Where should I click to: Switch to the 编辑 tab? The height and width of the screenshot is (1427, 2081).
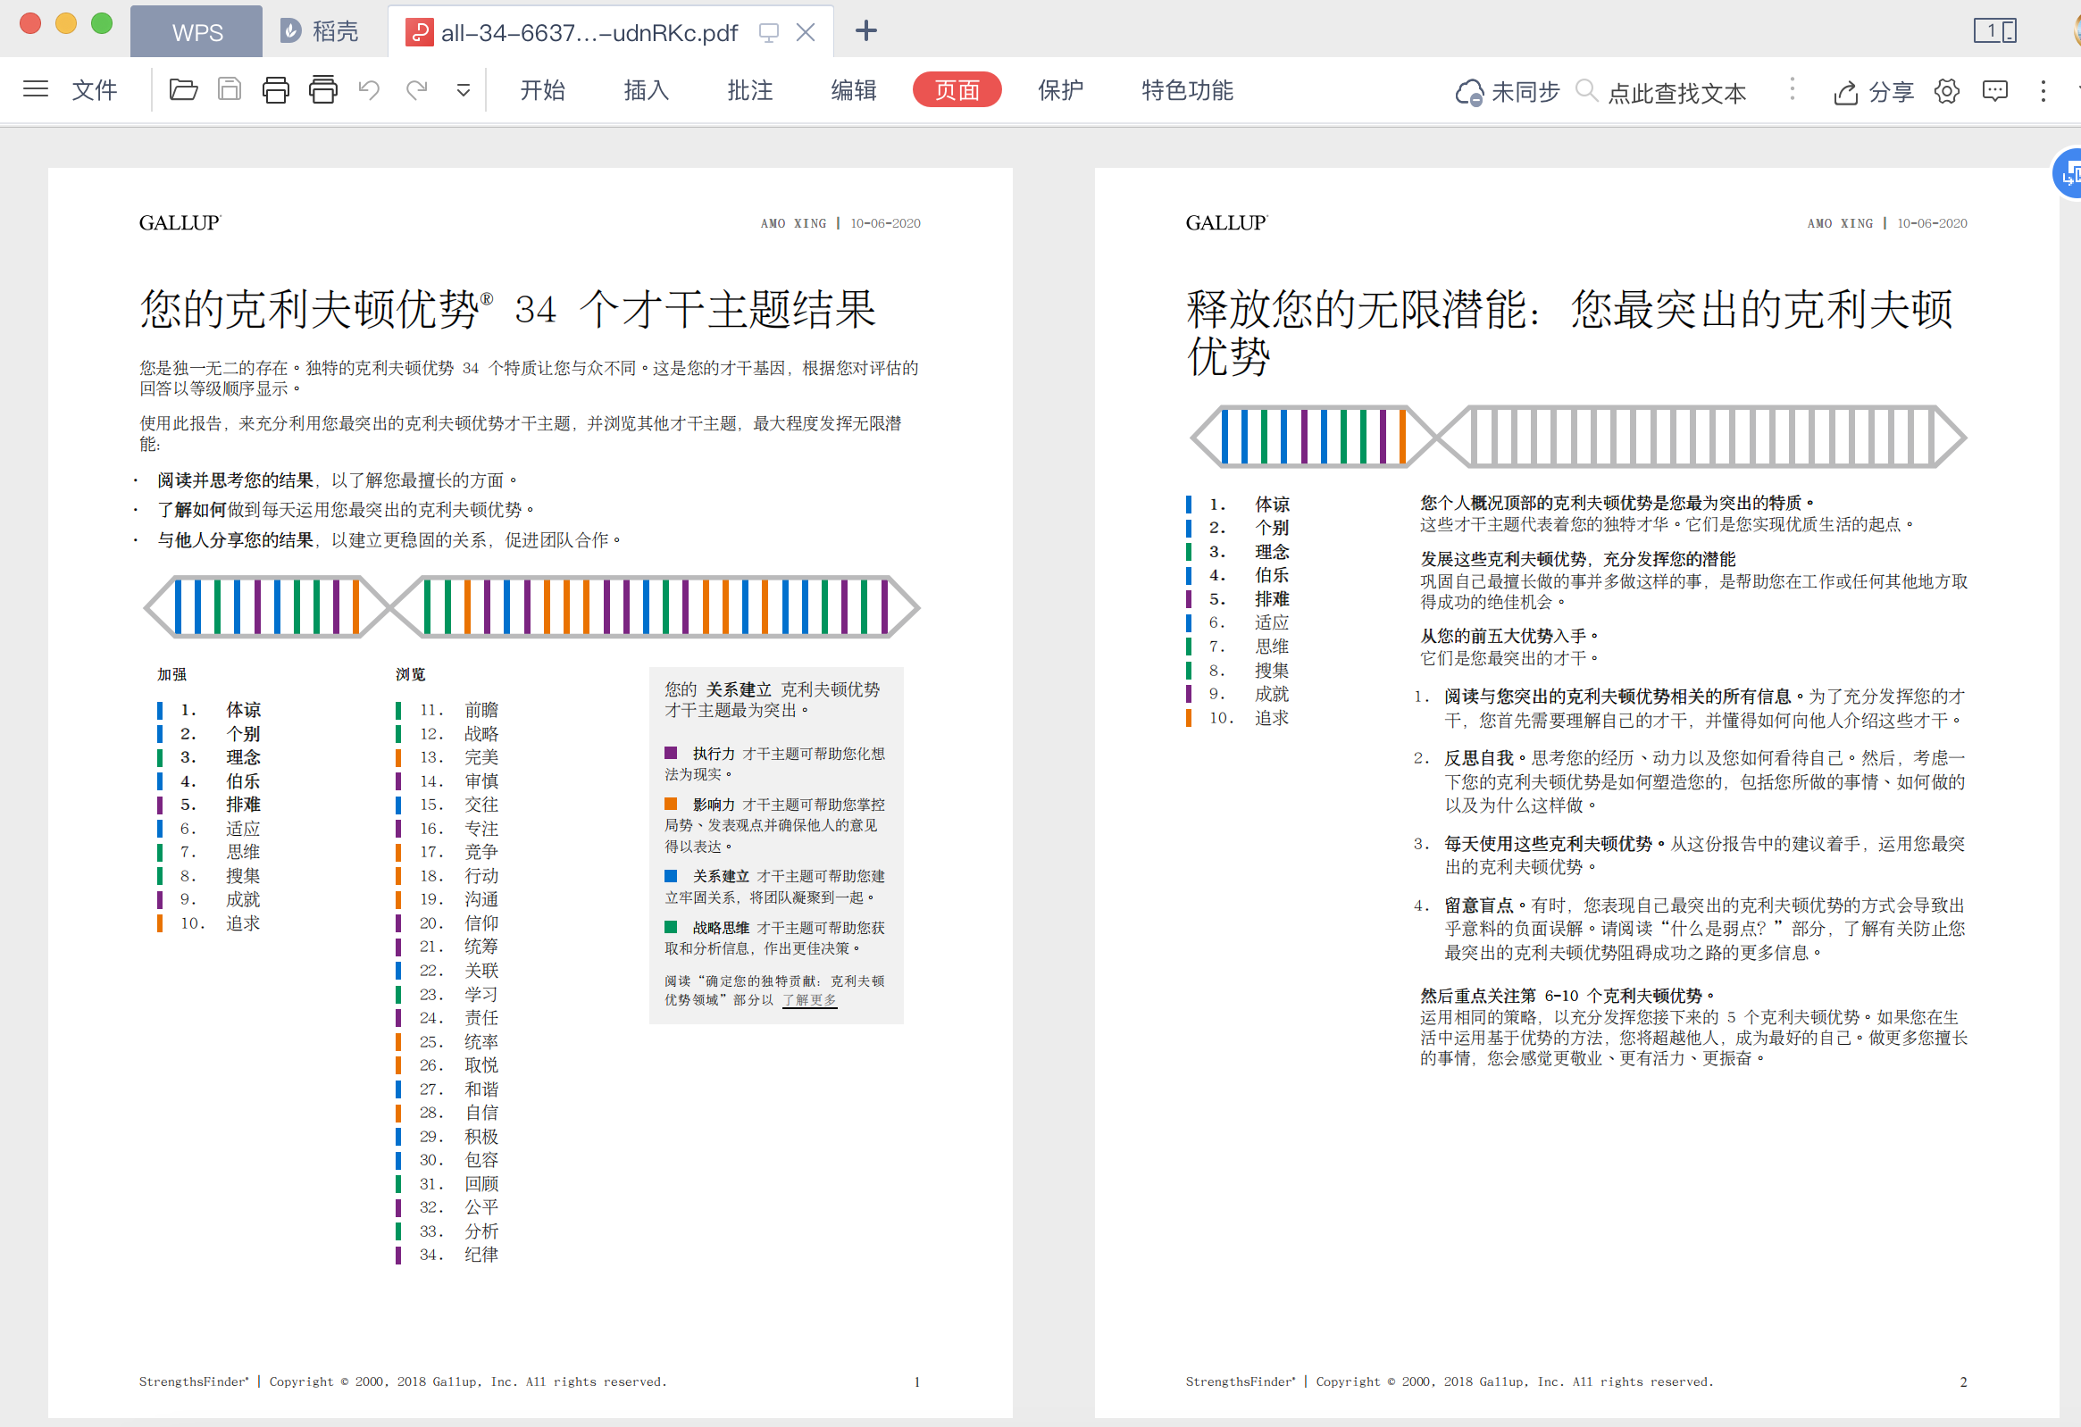pyautogui.click(x=853, y=90)
